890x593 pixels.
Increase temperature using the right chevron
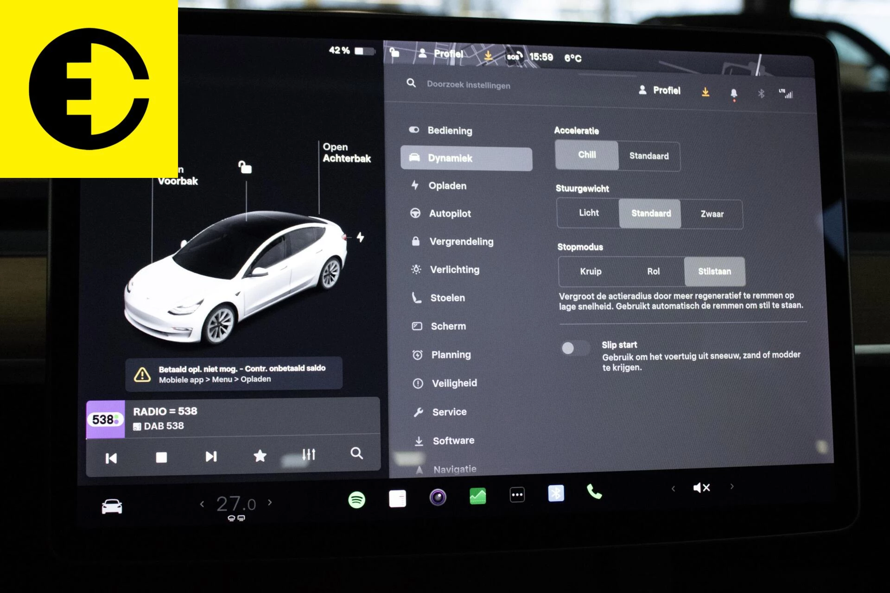269,502
